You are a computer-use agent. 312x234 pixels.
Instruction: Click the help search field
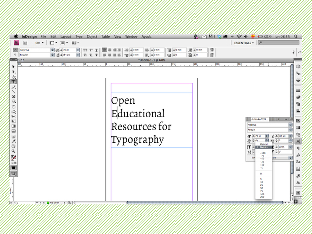tap(278, 42)
